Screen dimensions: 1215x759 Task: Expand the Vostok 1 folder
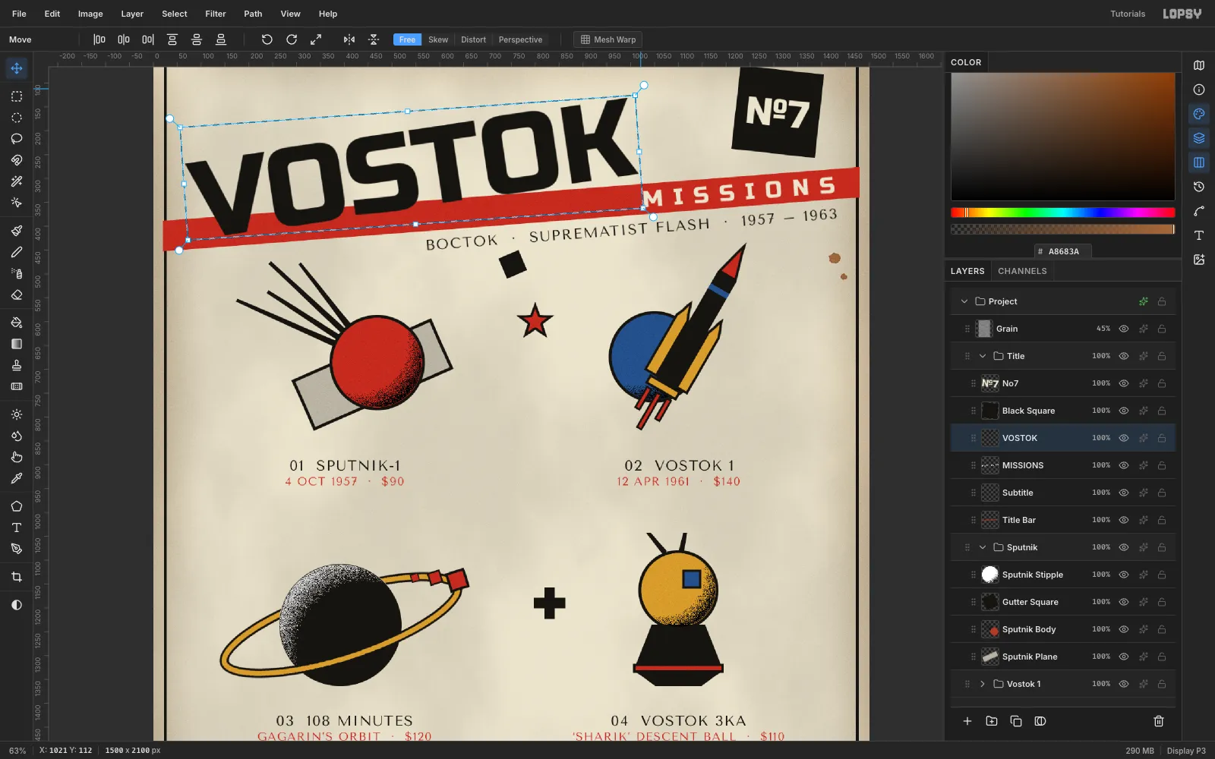click(983, 684)
